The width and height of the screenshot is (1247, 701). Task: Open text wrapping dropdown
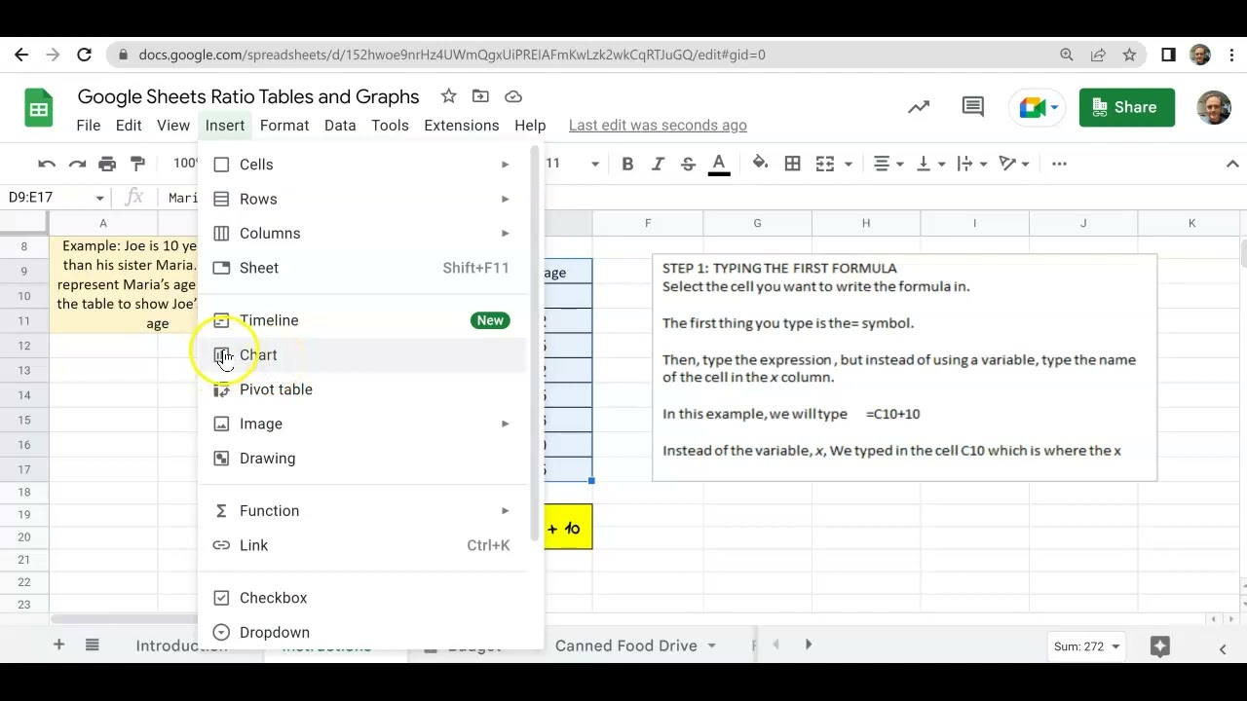pos(972,164)
